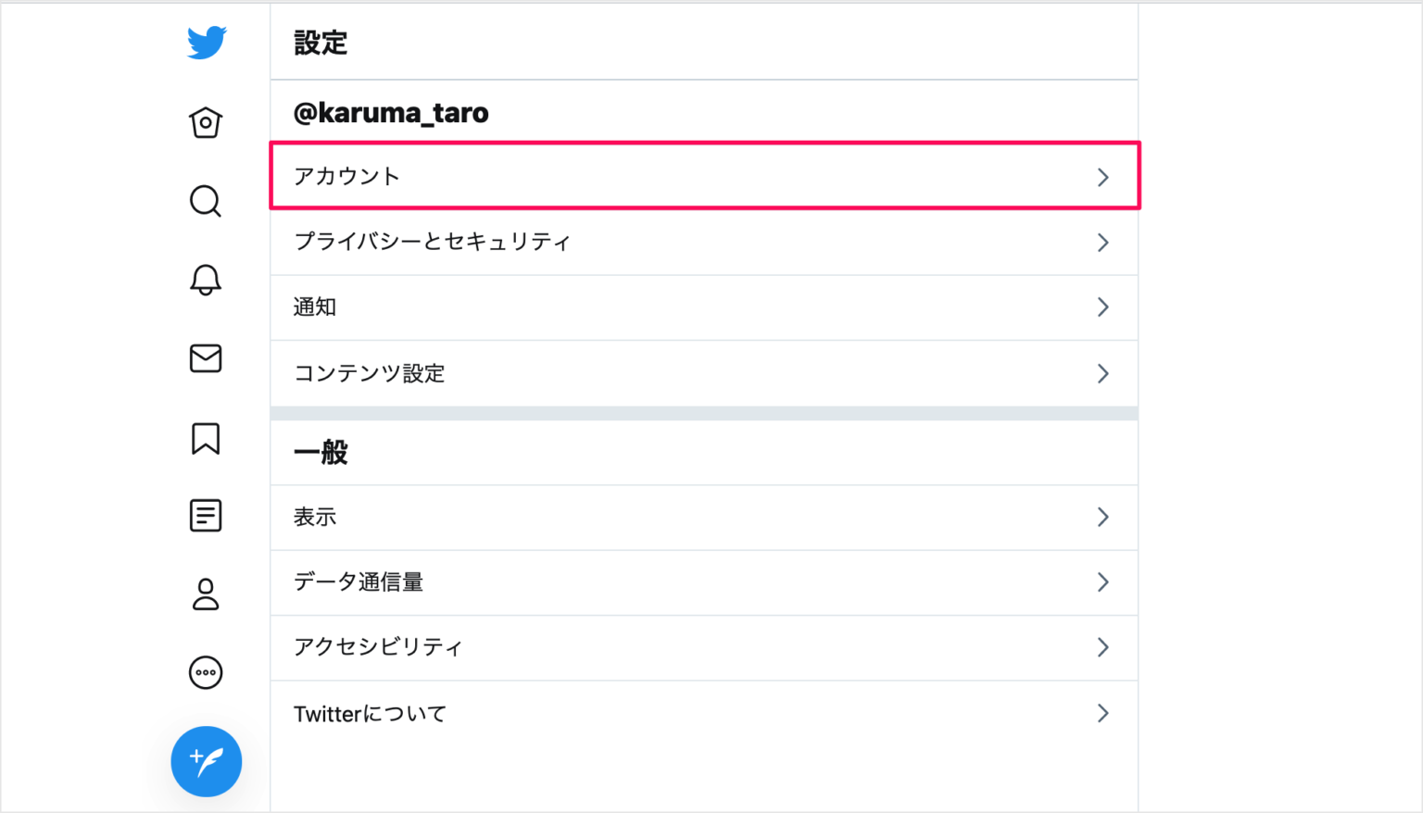Open the Profile icon
Image resolution: width=1423 pixels, height=813 pixels.
pos(205,594)
